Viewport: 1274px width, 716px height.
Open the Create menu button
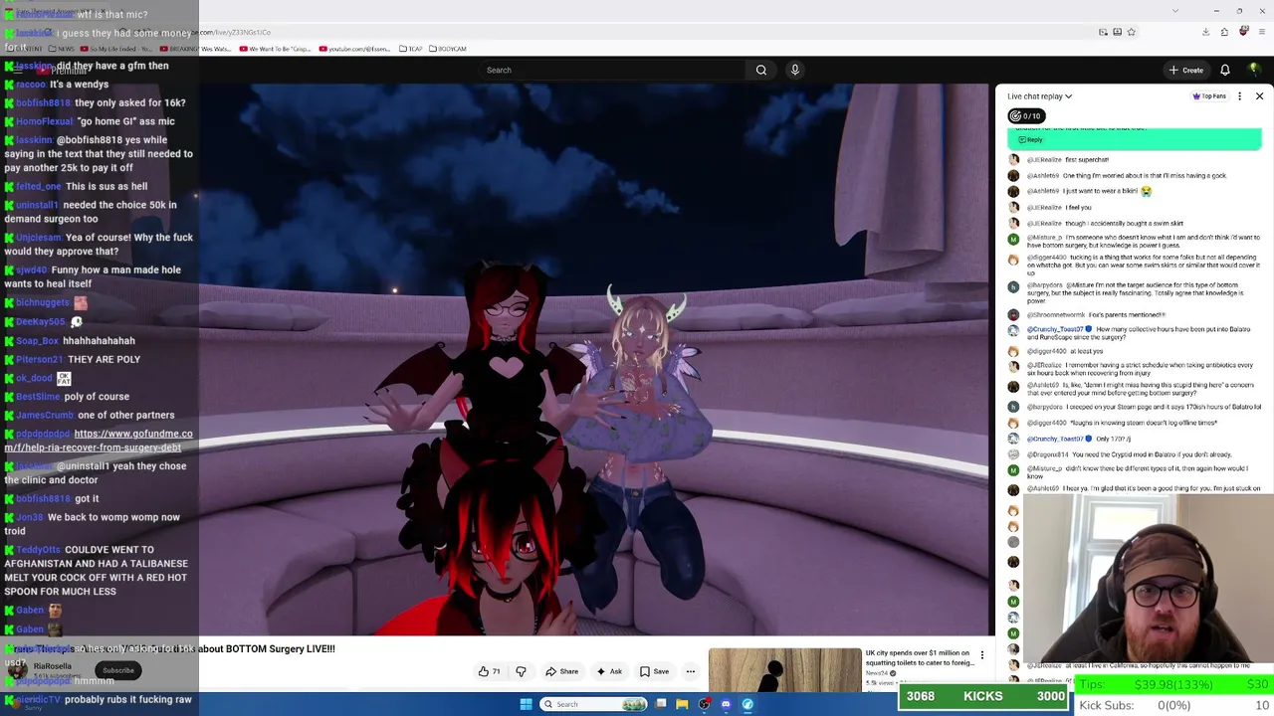pyautogui.click(x=1186, y=70)
